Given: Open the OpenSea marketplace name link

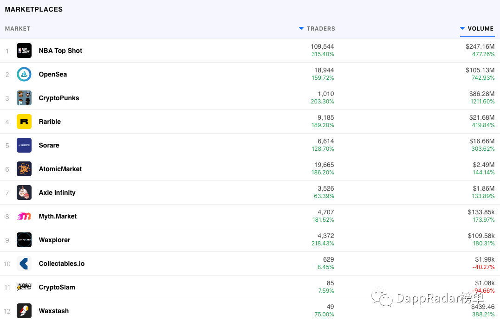Looking at the screenshot, I should pos(53,74).
